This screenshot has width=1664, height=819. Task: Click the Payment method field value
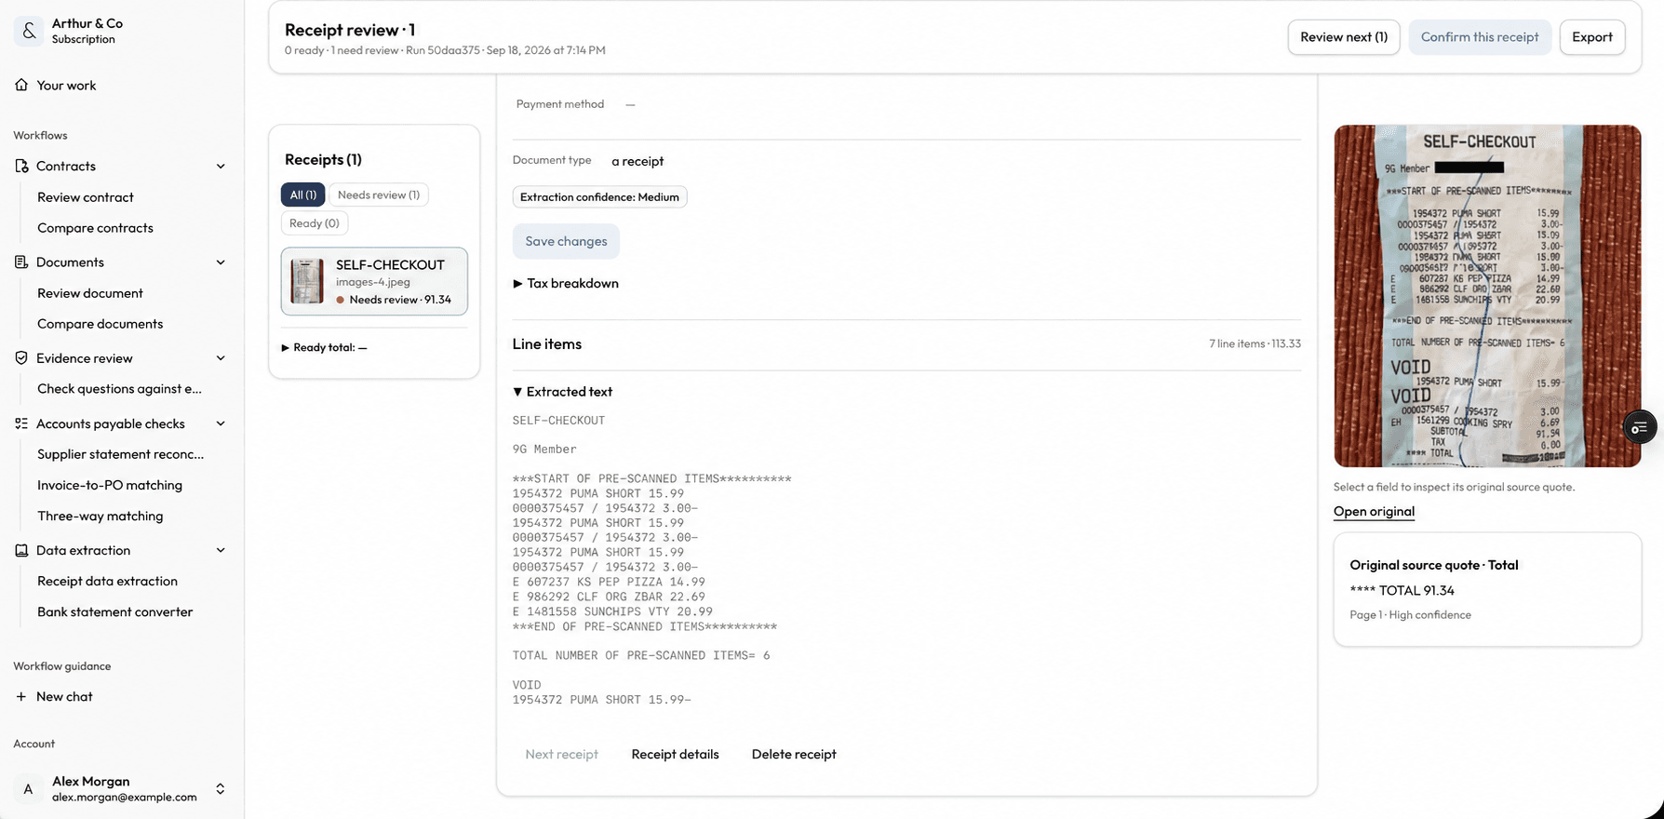pos(630,104)
